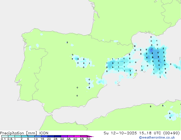Click the "50" value on the legend scale

(x=88, y=139)
